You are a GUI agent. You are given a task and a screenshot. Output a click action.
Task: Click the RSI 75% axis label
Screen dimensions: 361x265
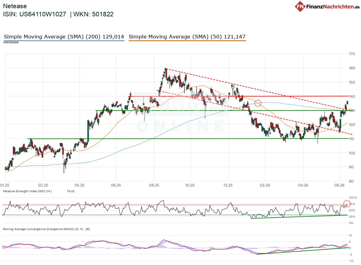pyautogui.click(x=352, y=204)
